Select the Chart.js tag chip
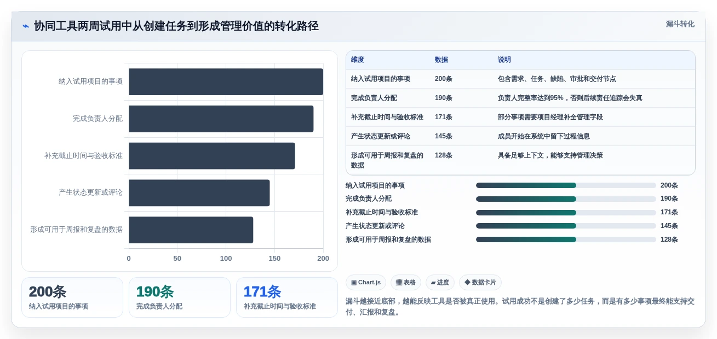Image resolution: width=717 pixels, height=339 pixels. point(366,283)
